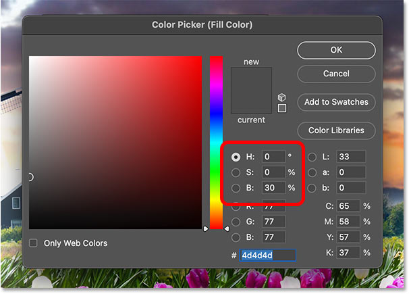This screenshot has height=294, width=409.
Task: Select the RGB blue B radio button
Action: click(236, 237)
